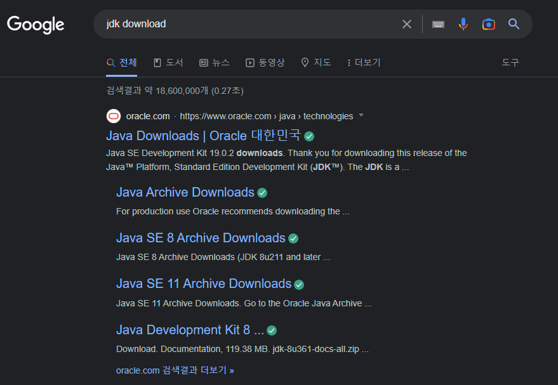Click the magnifier search button
This screenshot has height=385, width=558.
tap(514, 24)
